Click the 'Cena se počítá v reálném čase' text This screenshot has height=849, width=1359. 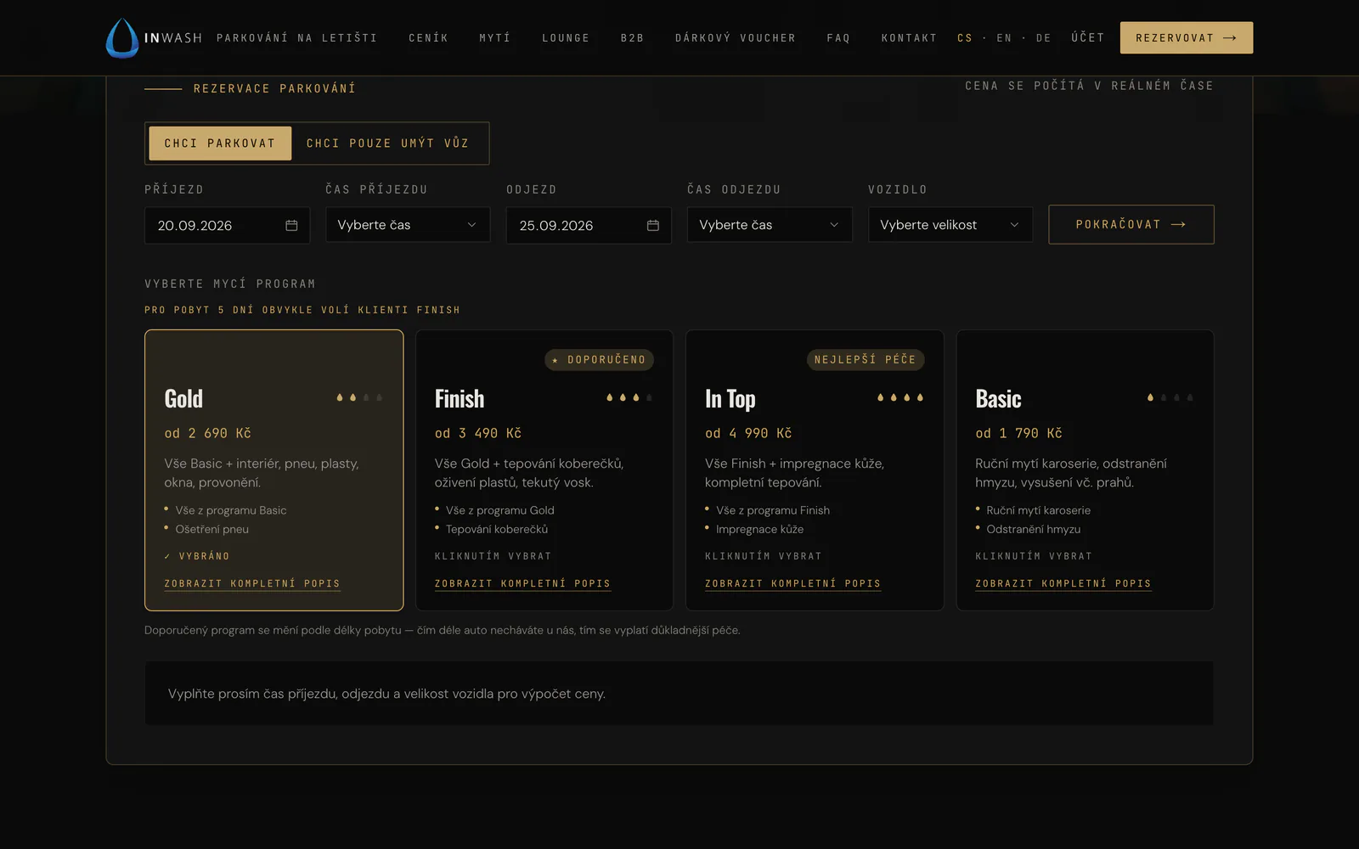(x=1089, y=86)
